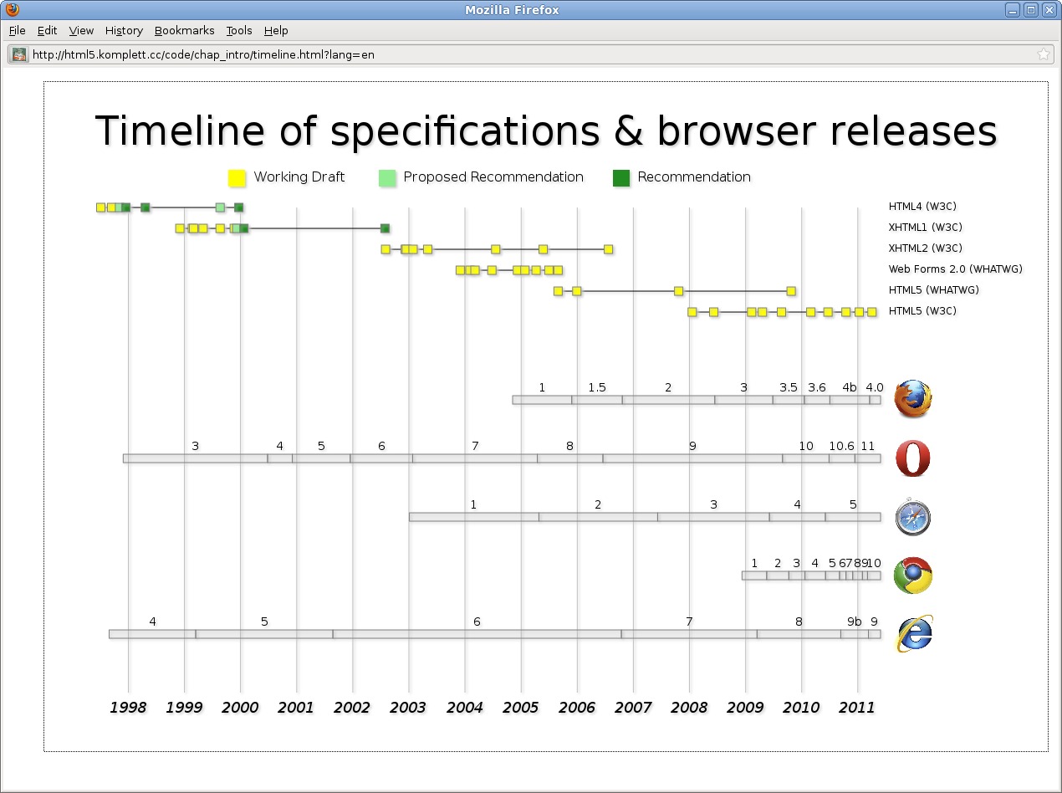This screenshot has height=793, width=1062.
Task: Click the Internet Explorer logo icon
Action: 913,634
